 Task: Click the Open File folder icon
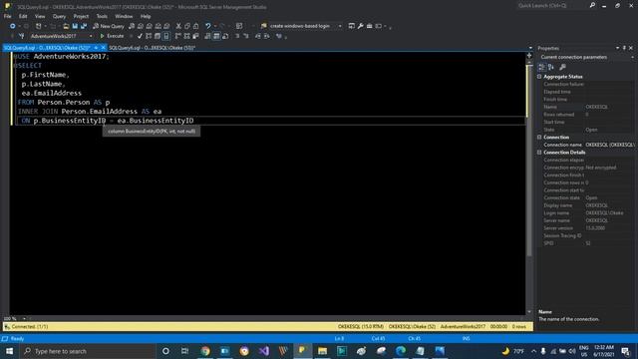66,26
